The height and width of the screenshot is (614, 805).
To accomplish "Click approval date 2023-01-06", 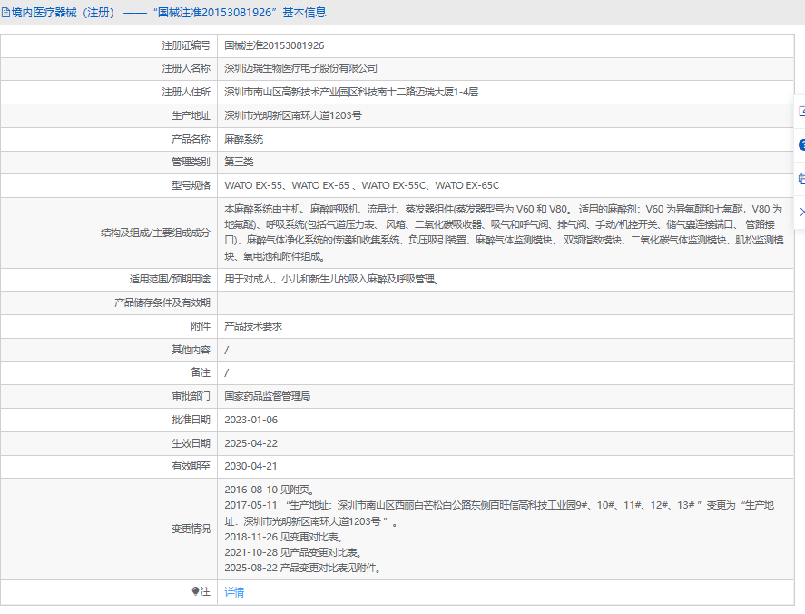I will coord(250,420).
